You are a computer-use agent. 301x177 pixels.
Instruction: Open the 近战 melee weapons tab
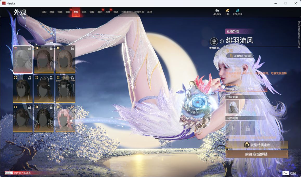click(84, 12)
